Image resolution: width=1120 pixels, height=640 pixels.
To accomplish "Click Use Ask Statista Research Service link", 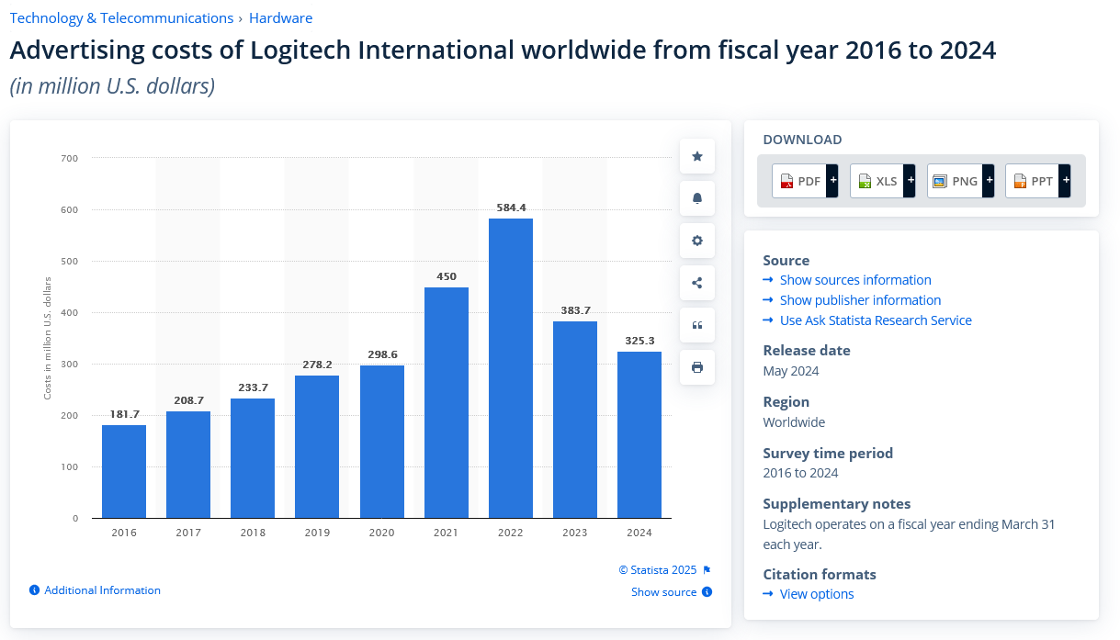I will [876, 320].
